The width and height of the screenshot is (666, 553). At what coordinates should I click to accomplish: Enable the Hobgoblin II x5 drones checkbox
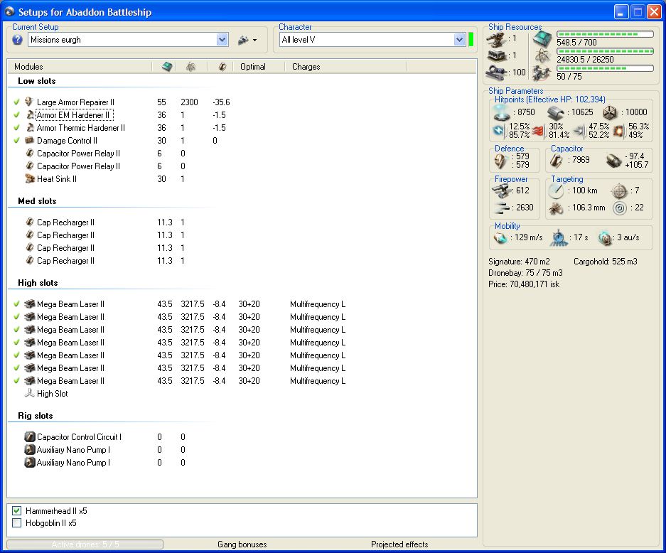pos(17,523)
